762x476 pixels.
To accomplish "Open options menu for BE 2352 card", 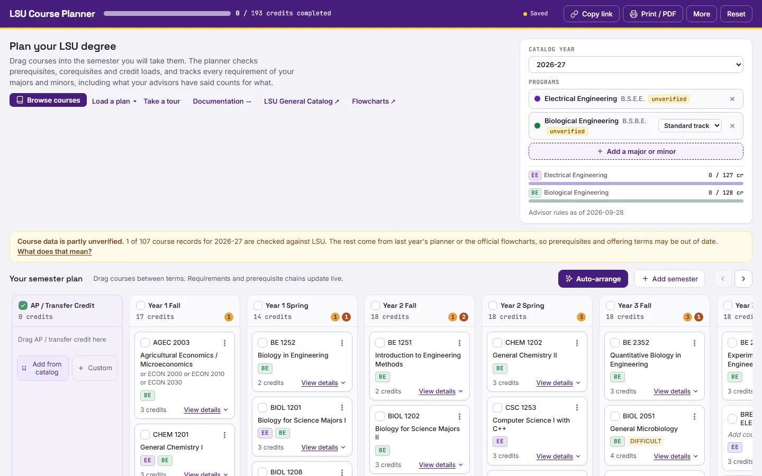I will [695, 343].
